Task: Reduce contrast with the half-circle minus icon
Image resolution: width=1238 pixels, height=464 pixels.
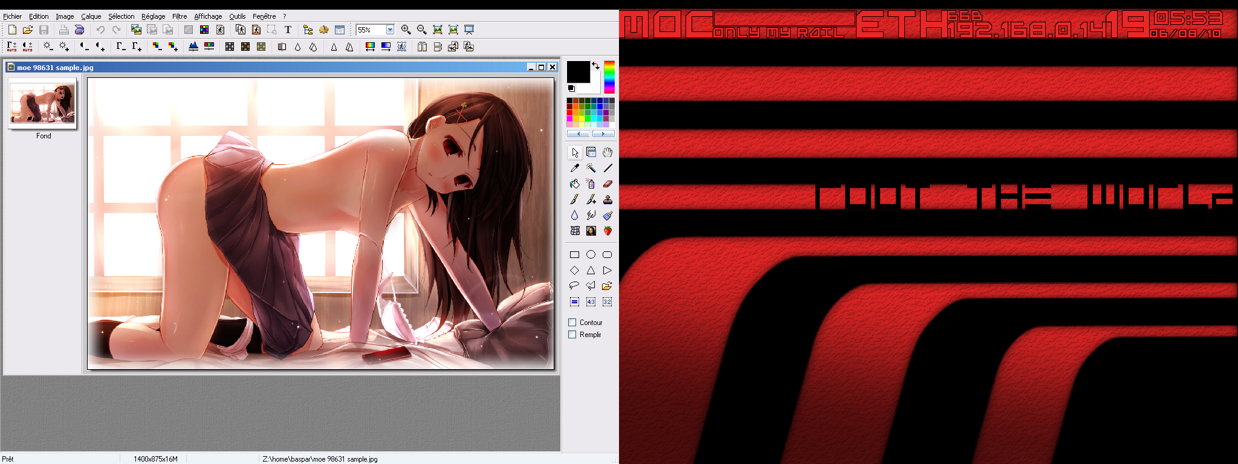Action: coord(85,47)
